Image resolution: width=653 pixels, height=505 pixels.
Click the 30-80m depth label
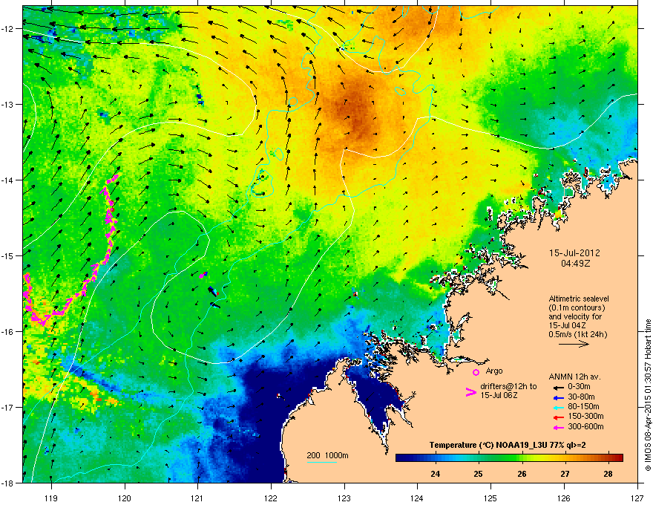(x=581, y=397)
